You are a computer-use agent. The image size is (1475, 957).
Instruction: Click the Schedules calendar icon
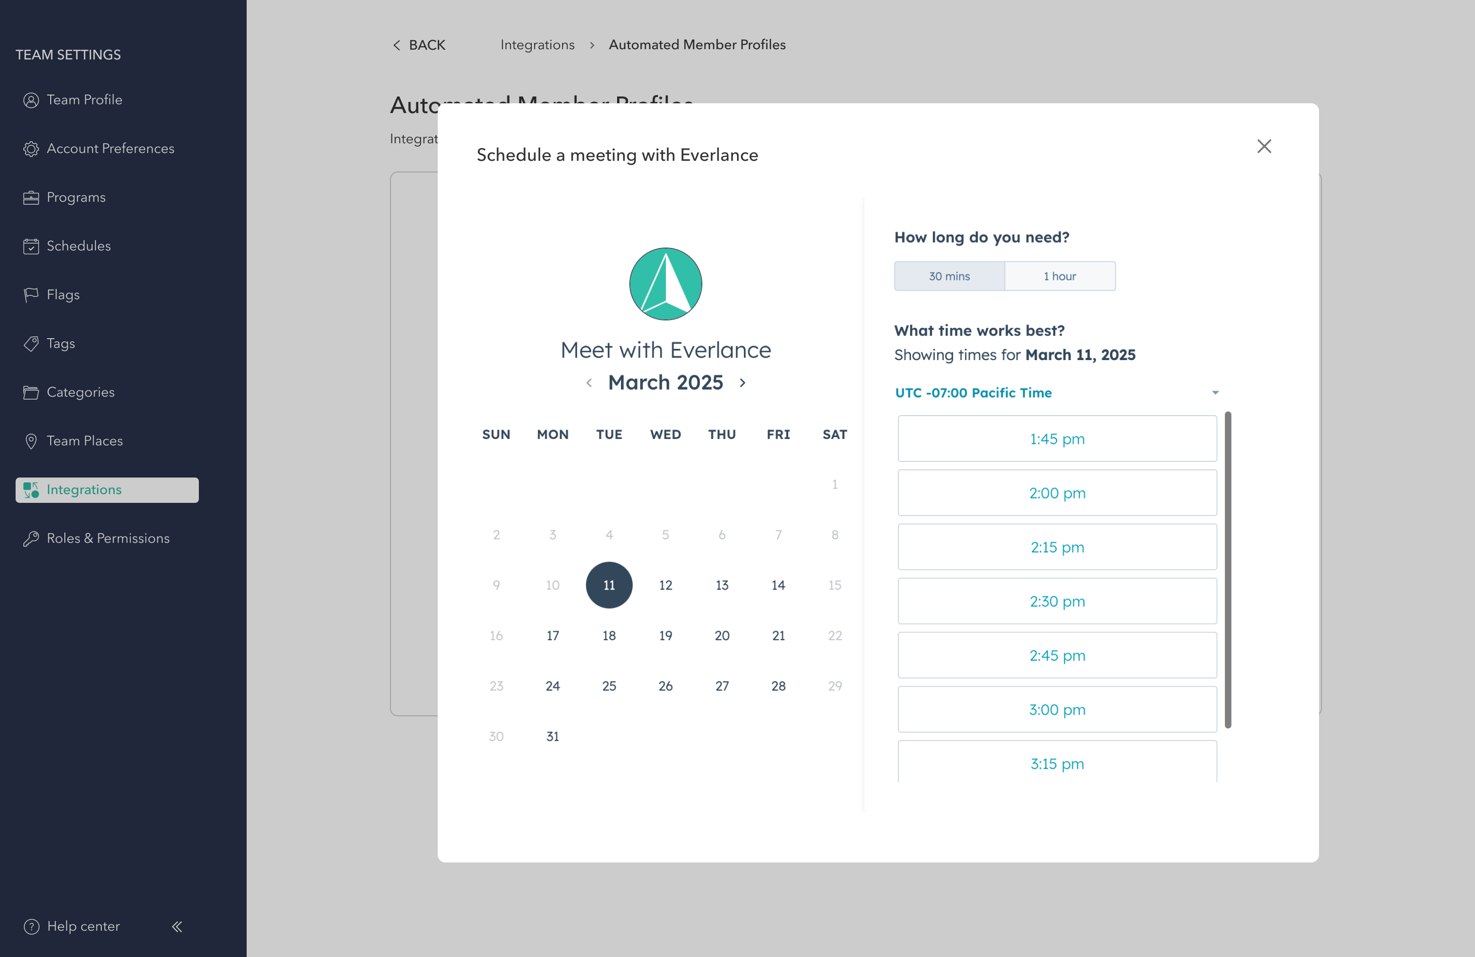point(31,247)
